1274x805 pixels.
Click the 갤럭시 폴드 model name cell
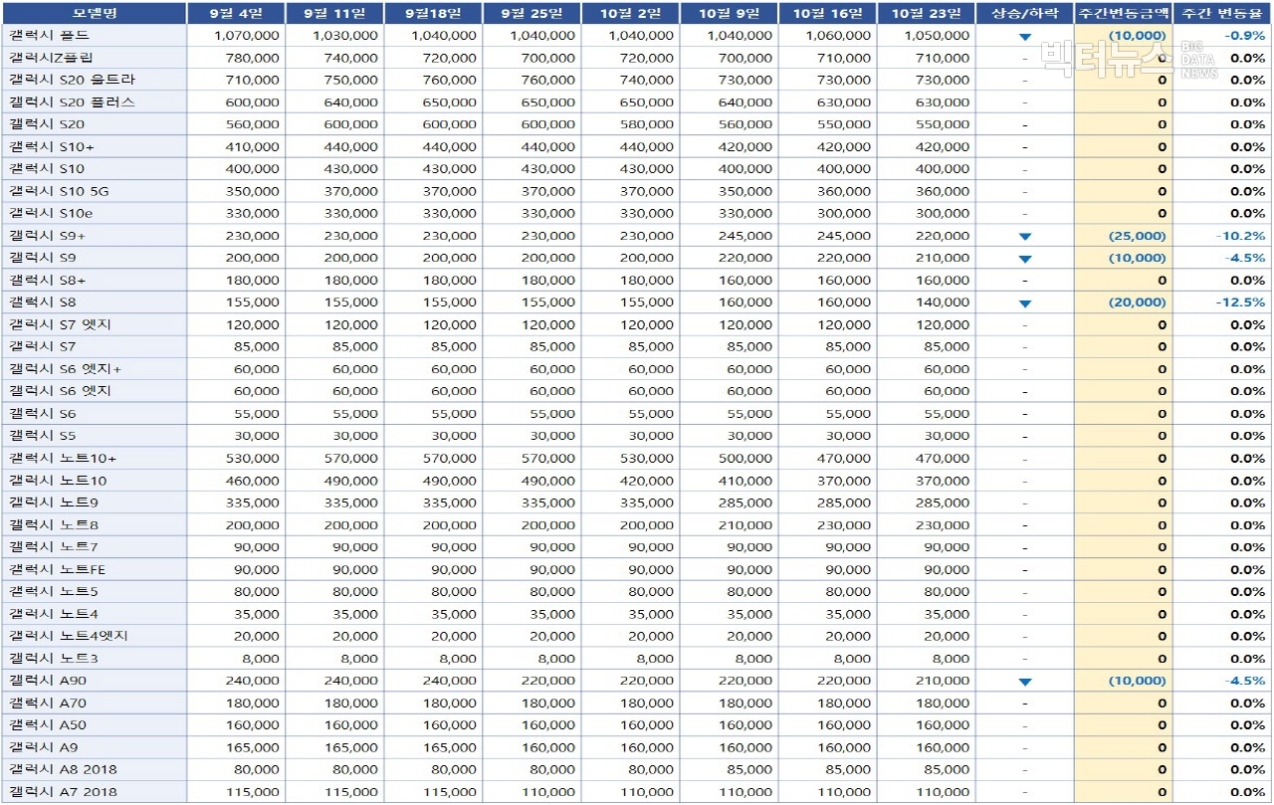(94, 35)
